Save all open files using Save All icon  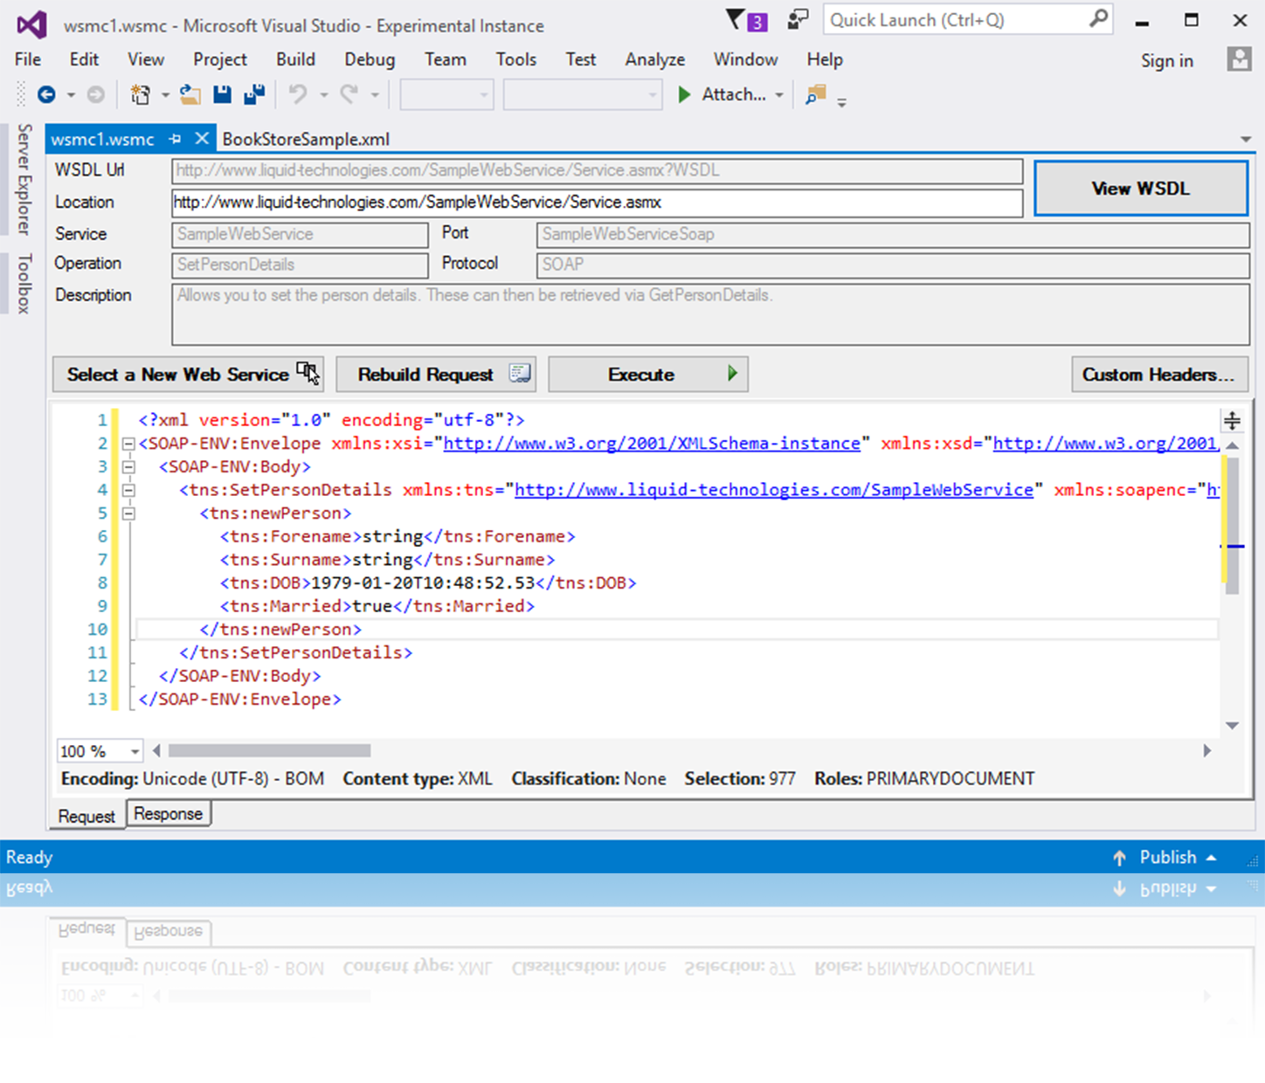(x=253, y=94)
